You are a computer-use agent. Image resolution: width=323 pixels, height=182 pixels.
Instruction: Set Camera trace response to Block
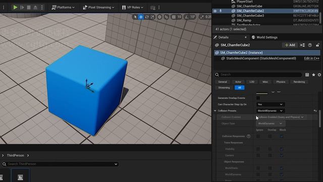click(282, 155)
